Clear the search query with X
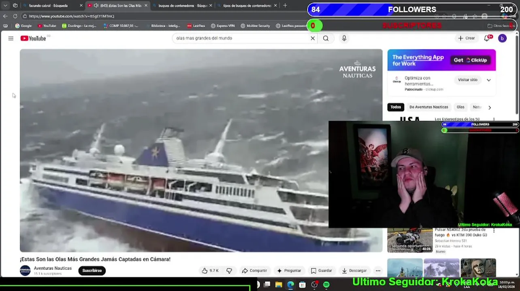The height and width of the screenshot is (291, 520). [313, 38]
